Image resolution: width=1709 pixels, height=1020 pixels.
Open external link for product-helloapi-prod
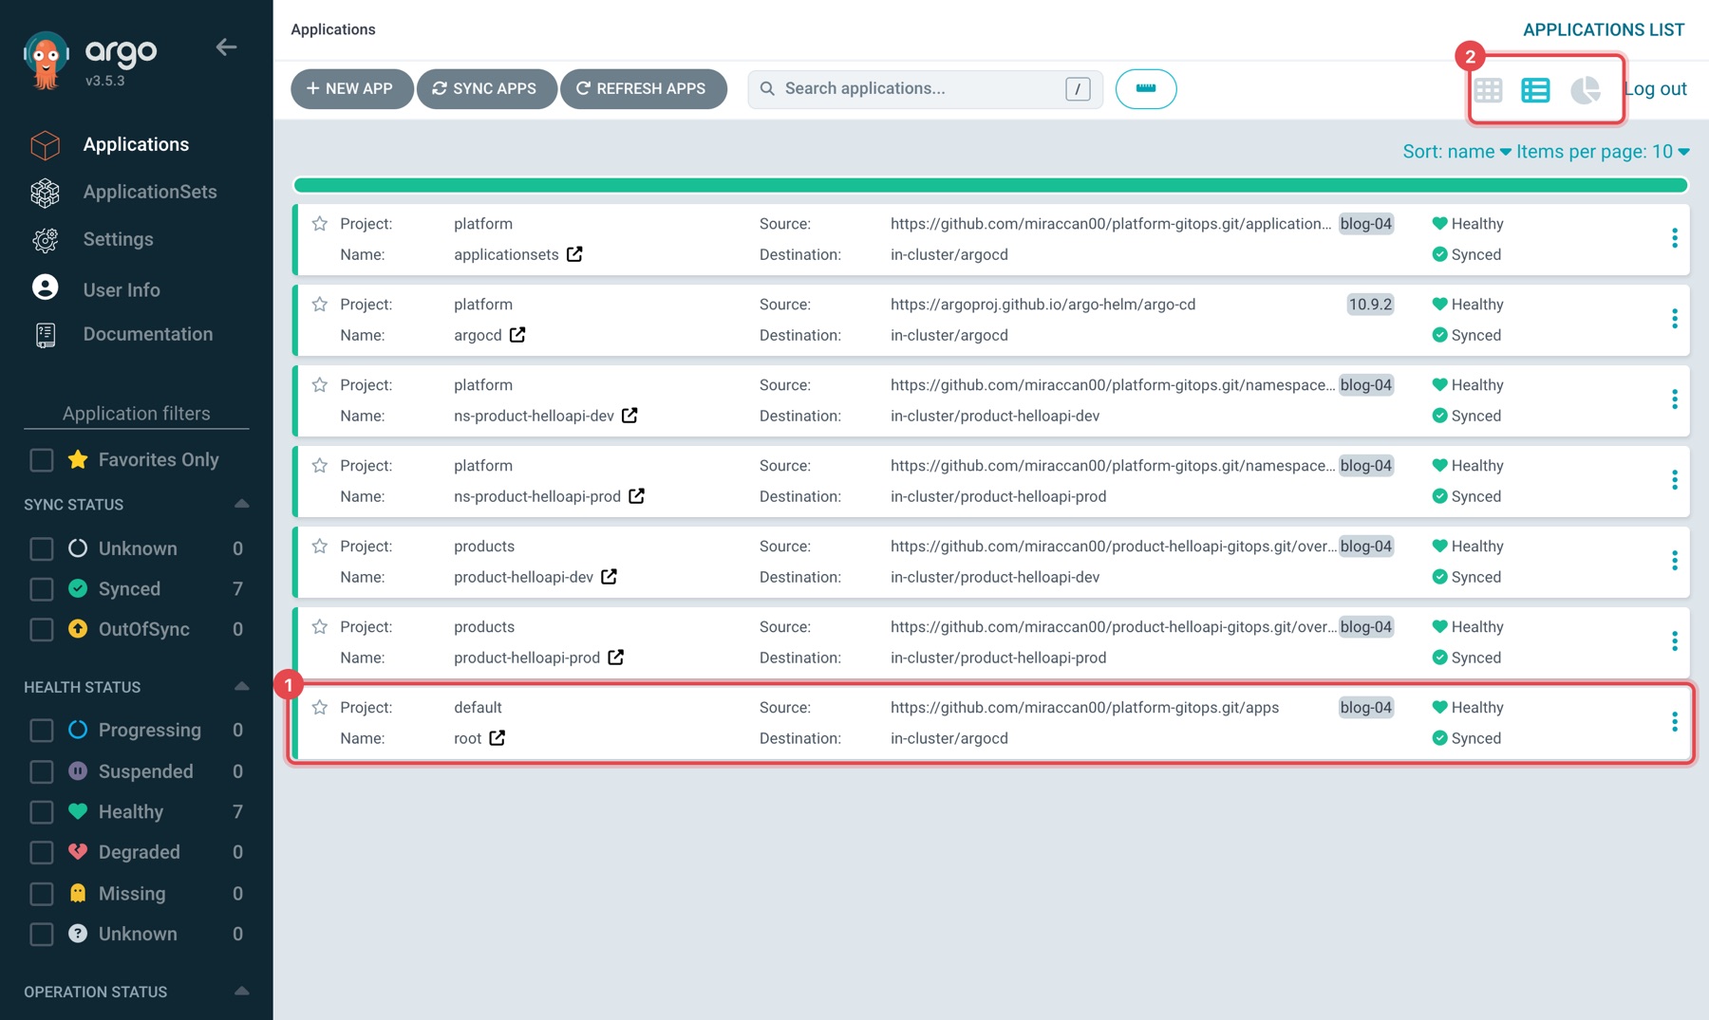coord(616,658)
